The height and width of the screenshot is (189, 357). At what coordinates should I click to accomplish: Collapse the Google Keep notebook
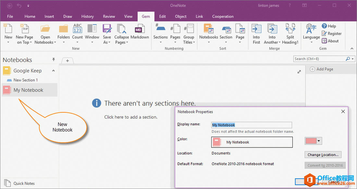53,70
